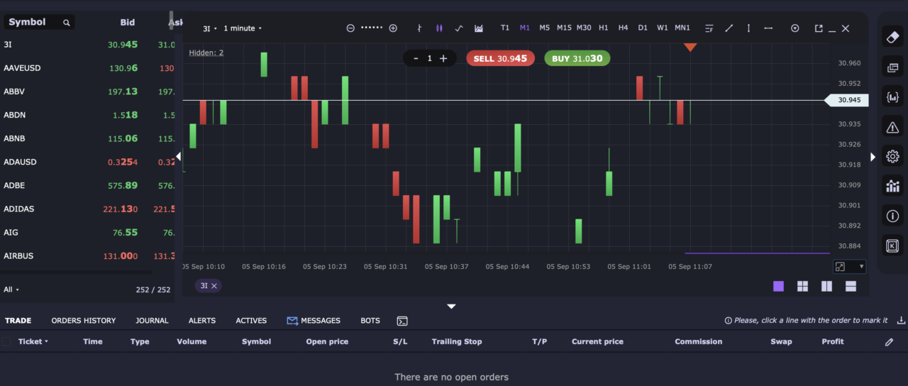
Task: Open the 1 minute timeframe dropdown
Action: pos(243,28)
